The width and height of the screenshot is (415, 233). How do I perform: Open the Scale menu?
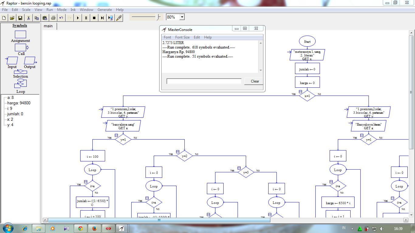26,10
